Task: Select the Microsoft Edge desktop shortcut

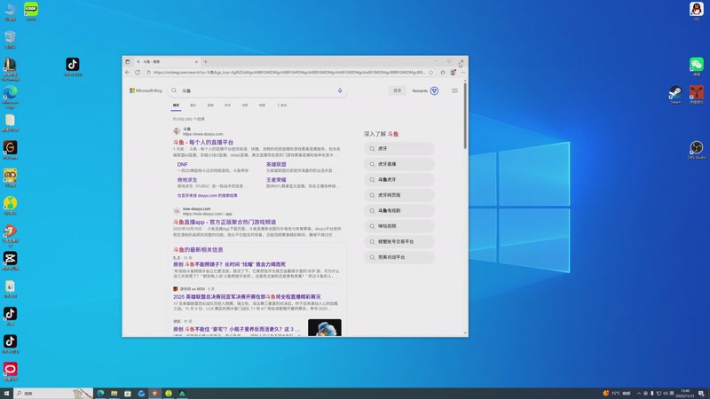Action: pos(11,97)
